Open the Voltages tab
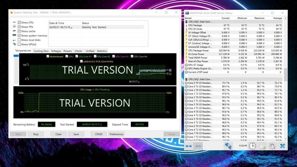 tap(56, 51)
